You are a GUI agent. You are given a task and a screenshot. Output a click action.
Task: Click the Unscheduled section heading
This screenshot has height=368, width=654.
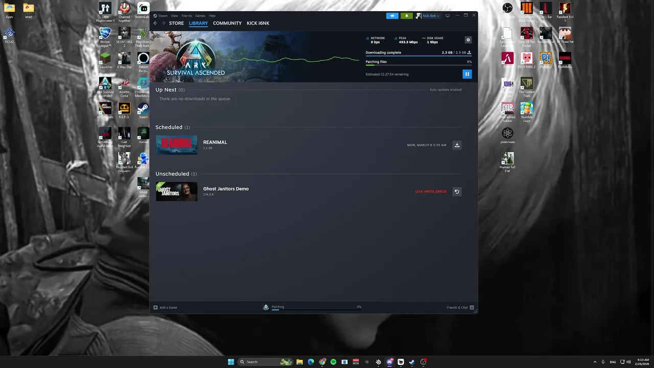pyautogui.click(x=172, y=174)
